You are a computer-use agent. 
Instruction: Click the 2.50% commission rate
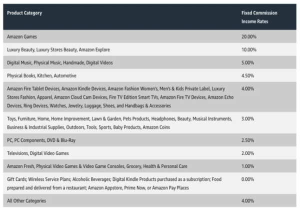click(248, 140)
